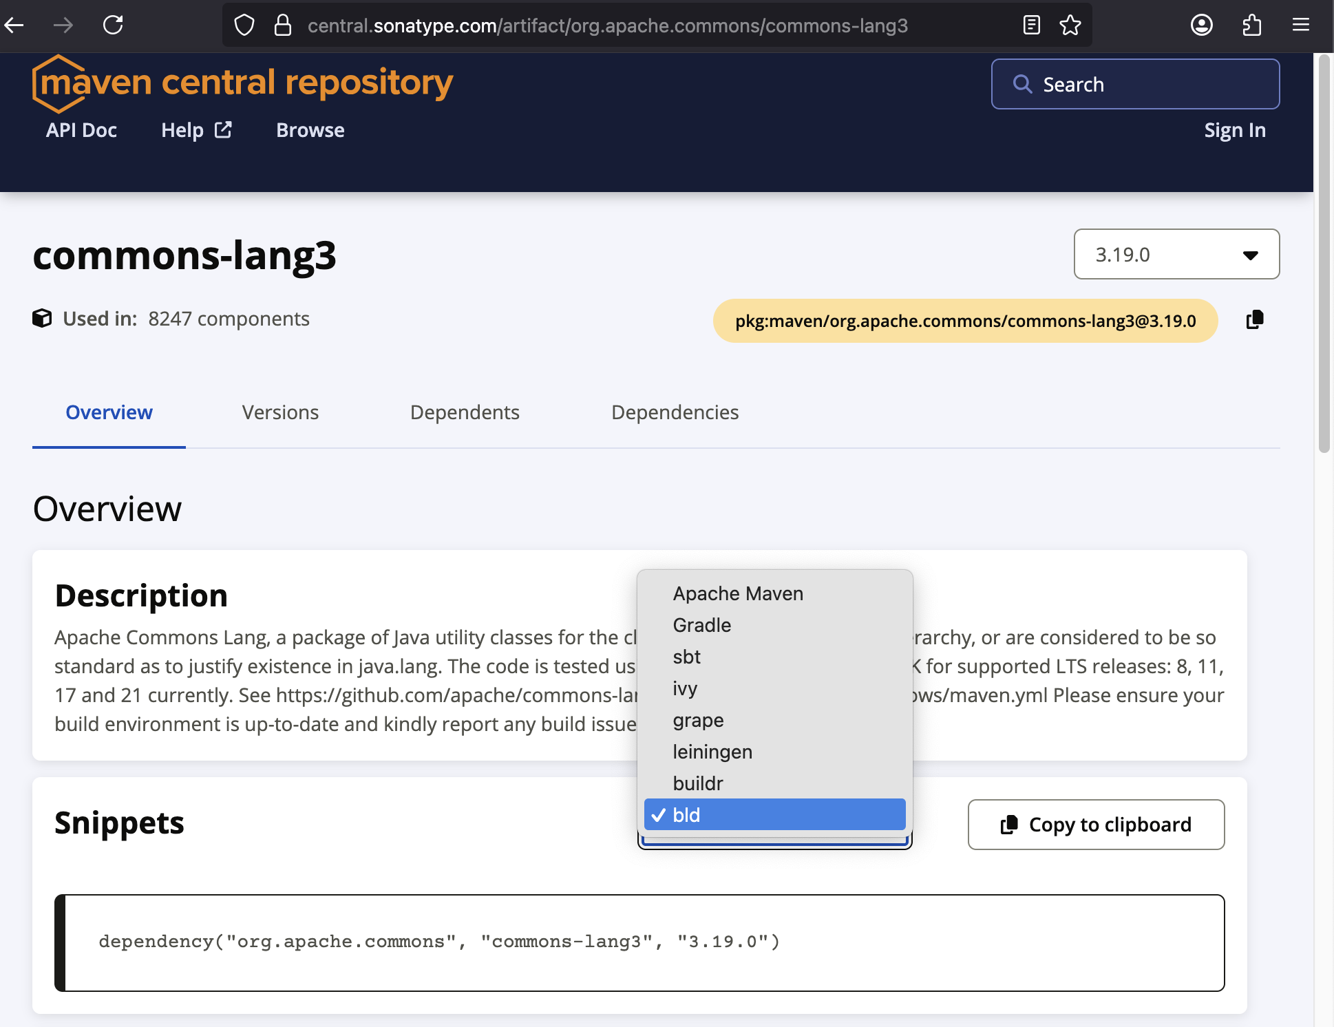Open the extensions puzzle icon
The width and height of the screenshot is (1334, 1027).
point(1251,25)
